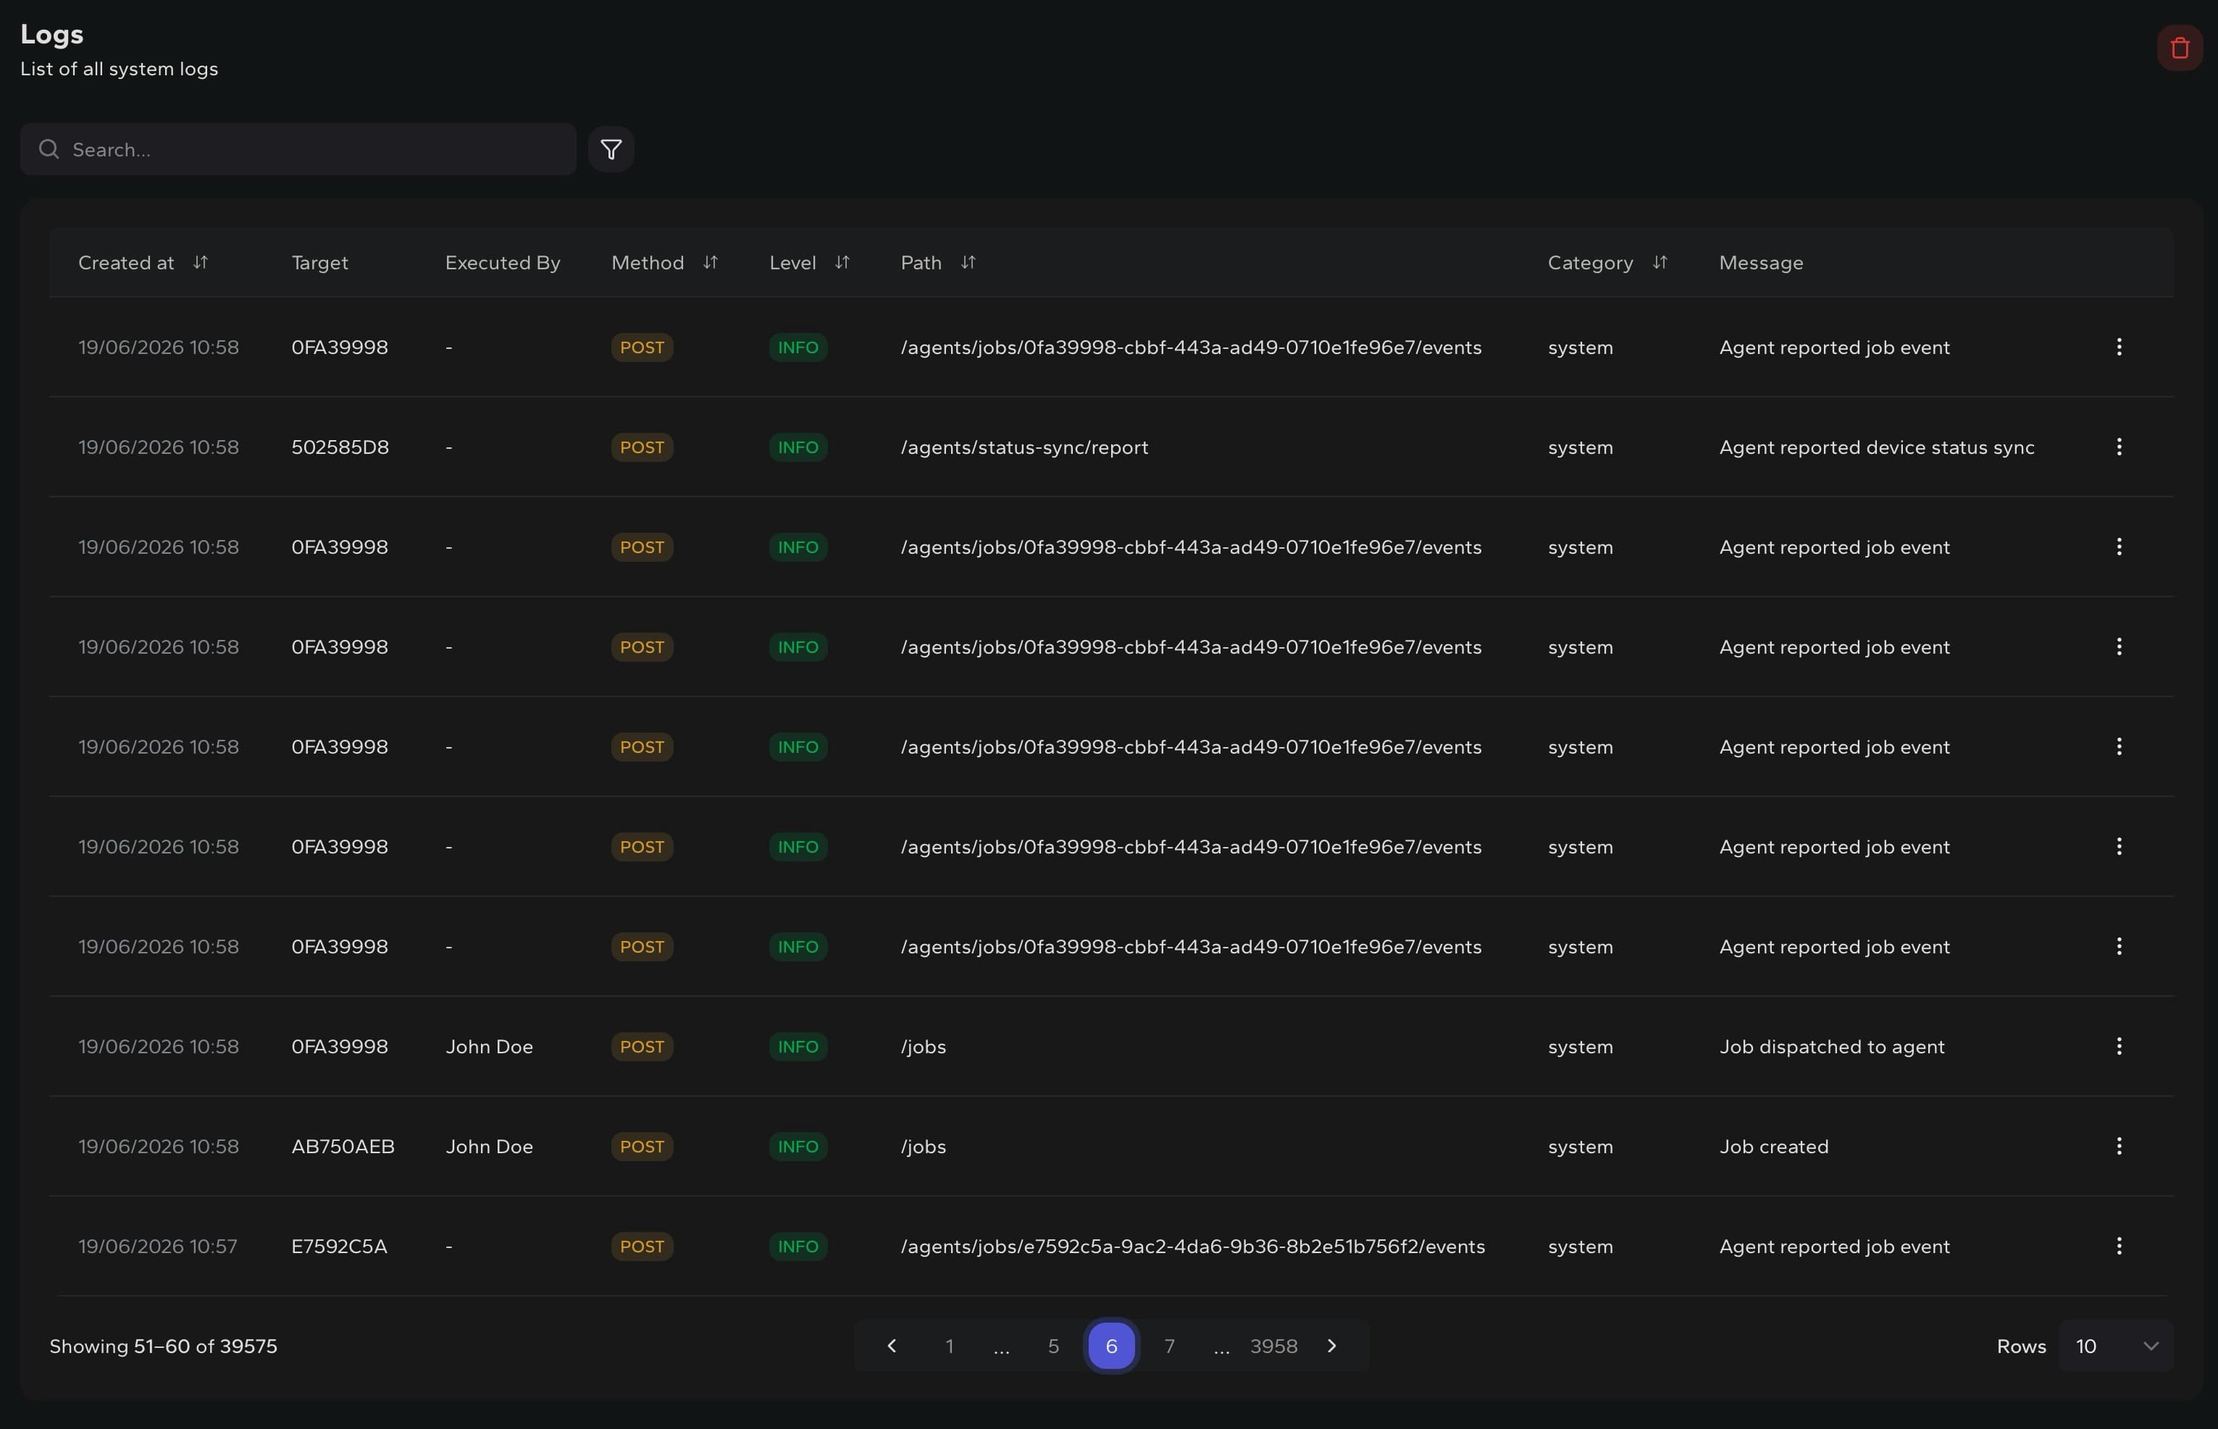Image resolution: width=2218 pixels, height=1429 pixels.
Task: Click John Doe in Job dispatched row
Action: [x=489, y=1047]
